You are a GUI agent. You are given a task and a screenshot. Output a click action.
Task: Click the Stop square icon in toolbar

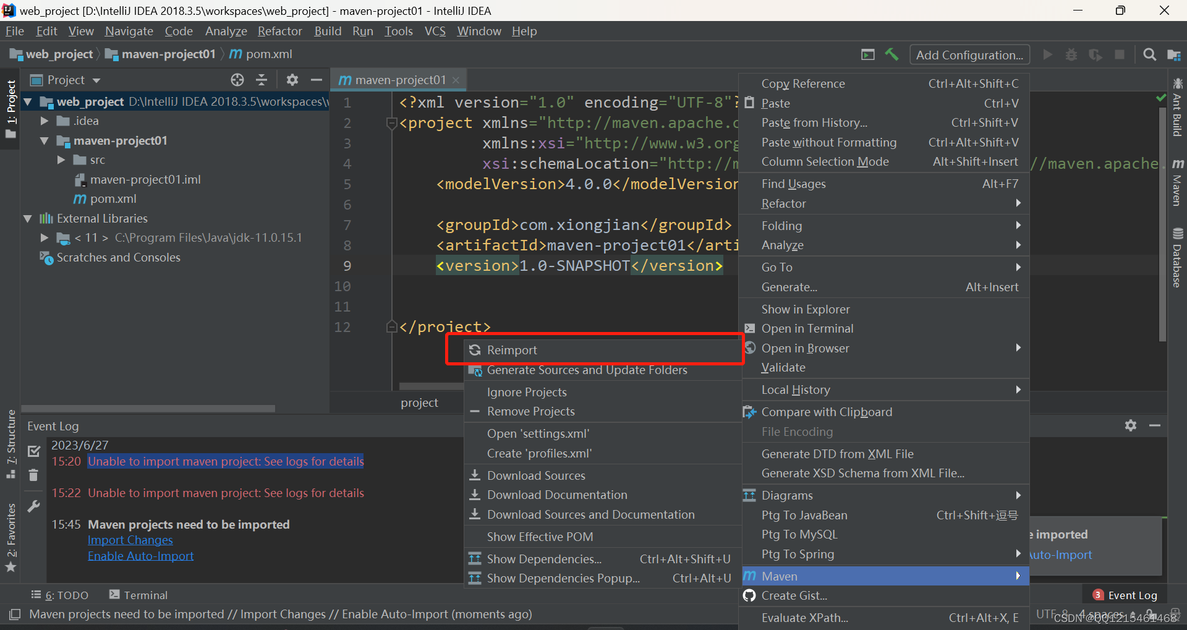[x=1120, y=54]
